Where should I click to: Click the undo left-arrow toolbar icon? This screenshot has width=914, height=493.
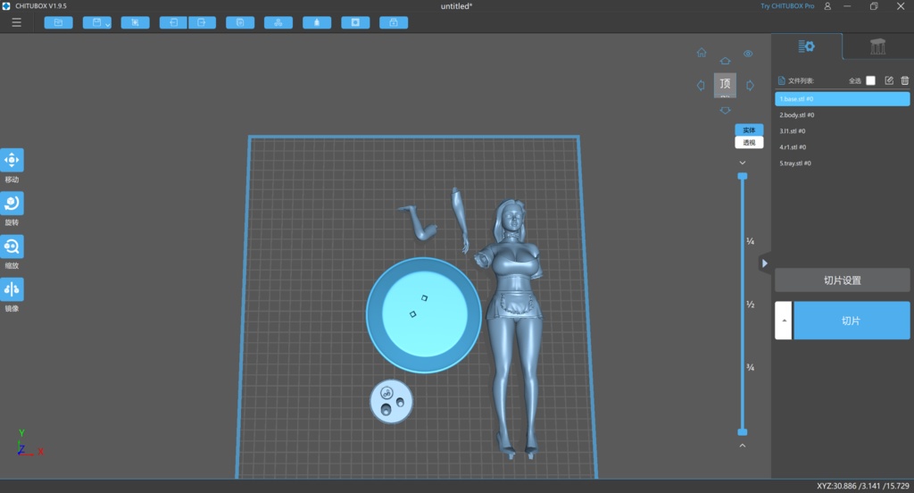(x=174, y=22)
